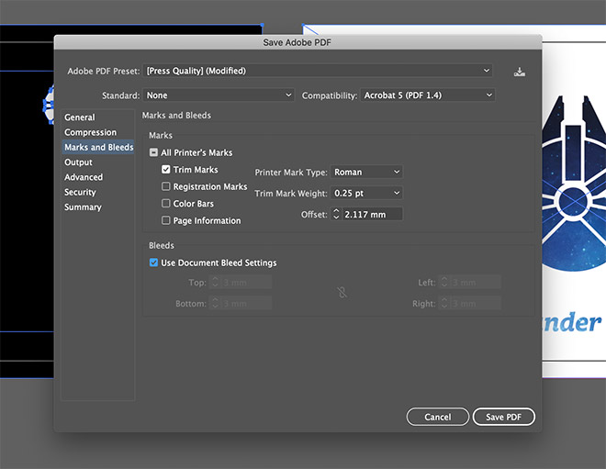
Task: Toggle All Printer's Marks checkbox
Action: point(153,152)
